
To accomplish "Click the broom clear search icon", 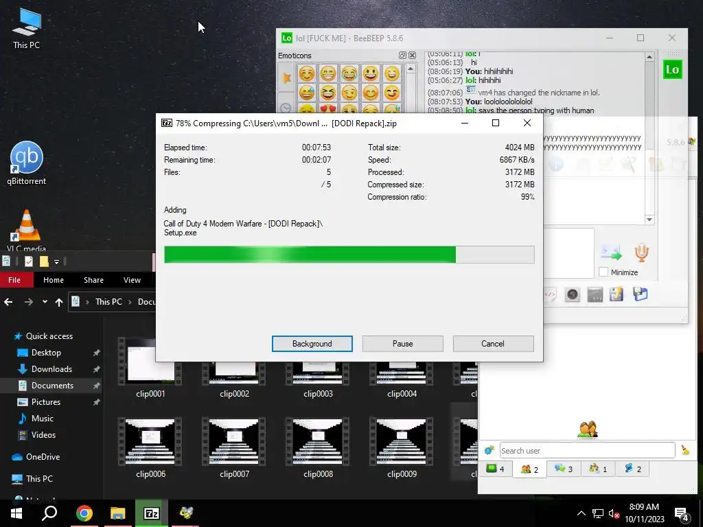I will click(x=686, y=450).
